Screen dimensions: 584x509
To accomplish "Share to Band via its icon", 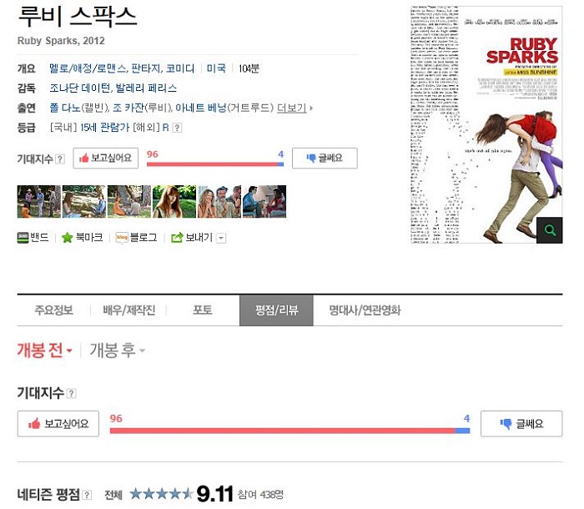I will click(23, 237).
